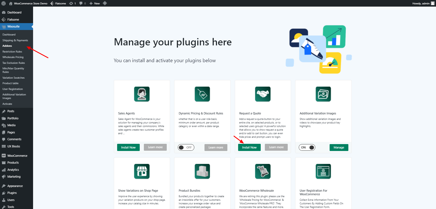Click the Marketing megaphone icon
Viewport: 436px width, 209px height.
click(4, 177)
